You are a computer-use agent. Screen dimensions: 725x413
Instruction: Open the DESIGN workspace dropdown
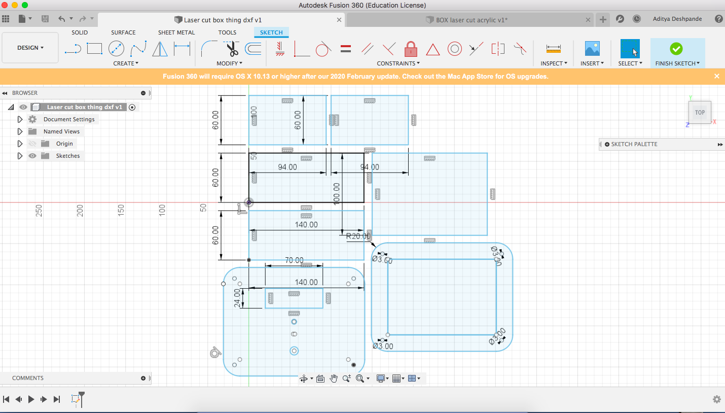[30, 48]
